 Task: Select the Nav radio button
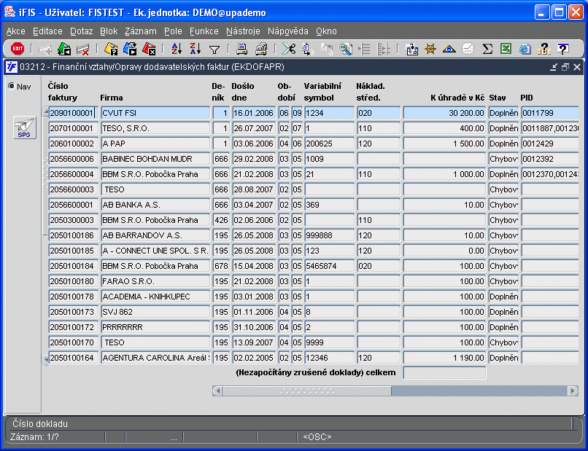point(12,86)
